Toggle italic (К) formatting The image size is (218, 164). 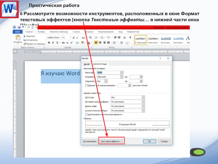(x=53, y=43)
